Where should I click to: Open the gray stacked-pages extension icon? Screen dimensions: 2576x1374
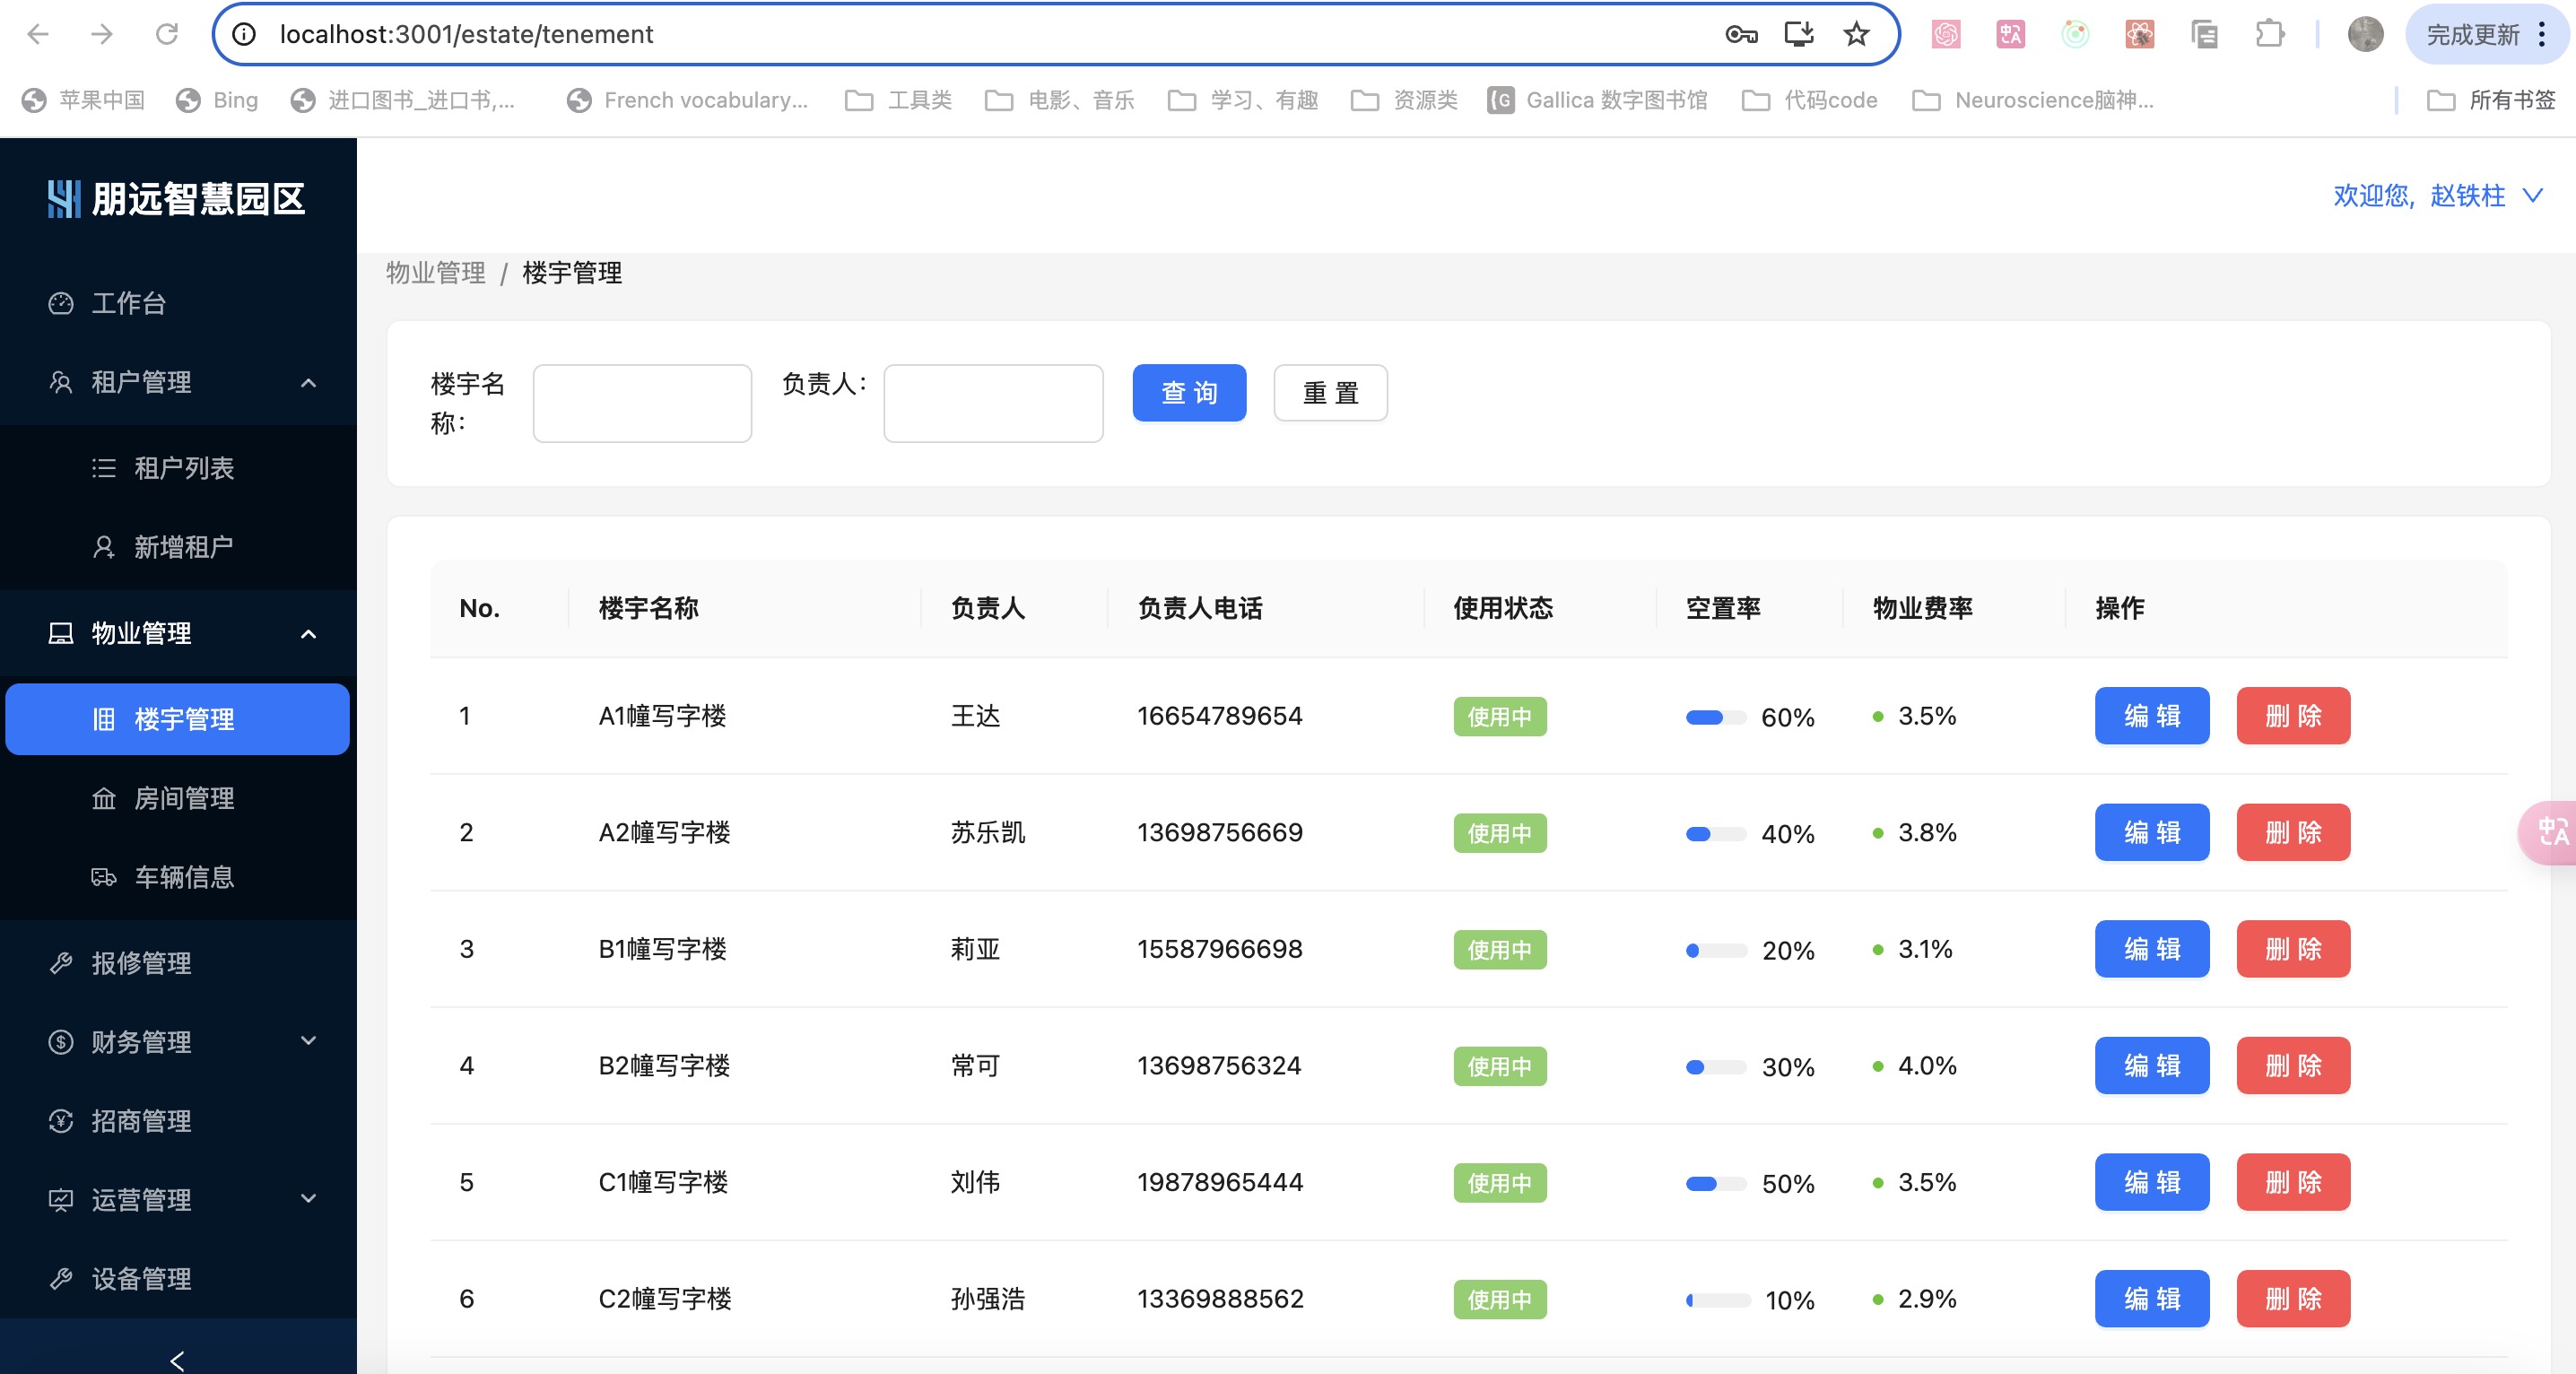2205,34
